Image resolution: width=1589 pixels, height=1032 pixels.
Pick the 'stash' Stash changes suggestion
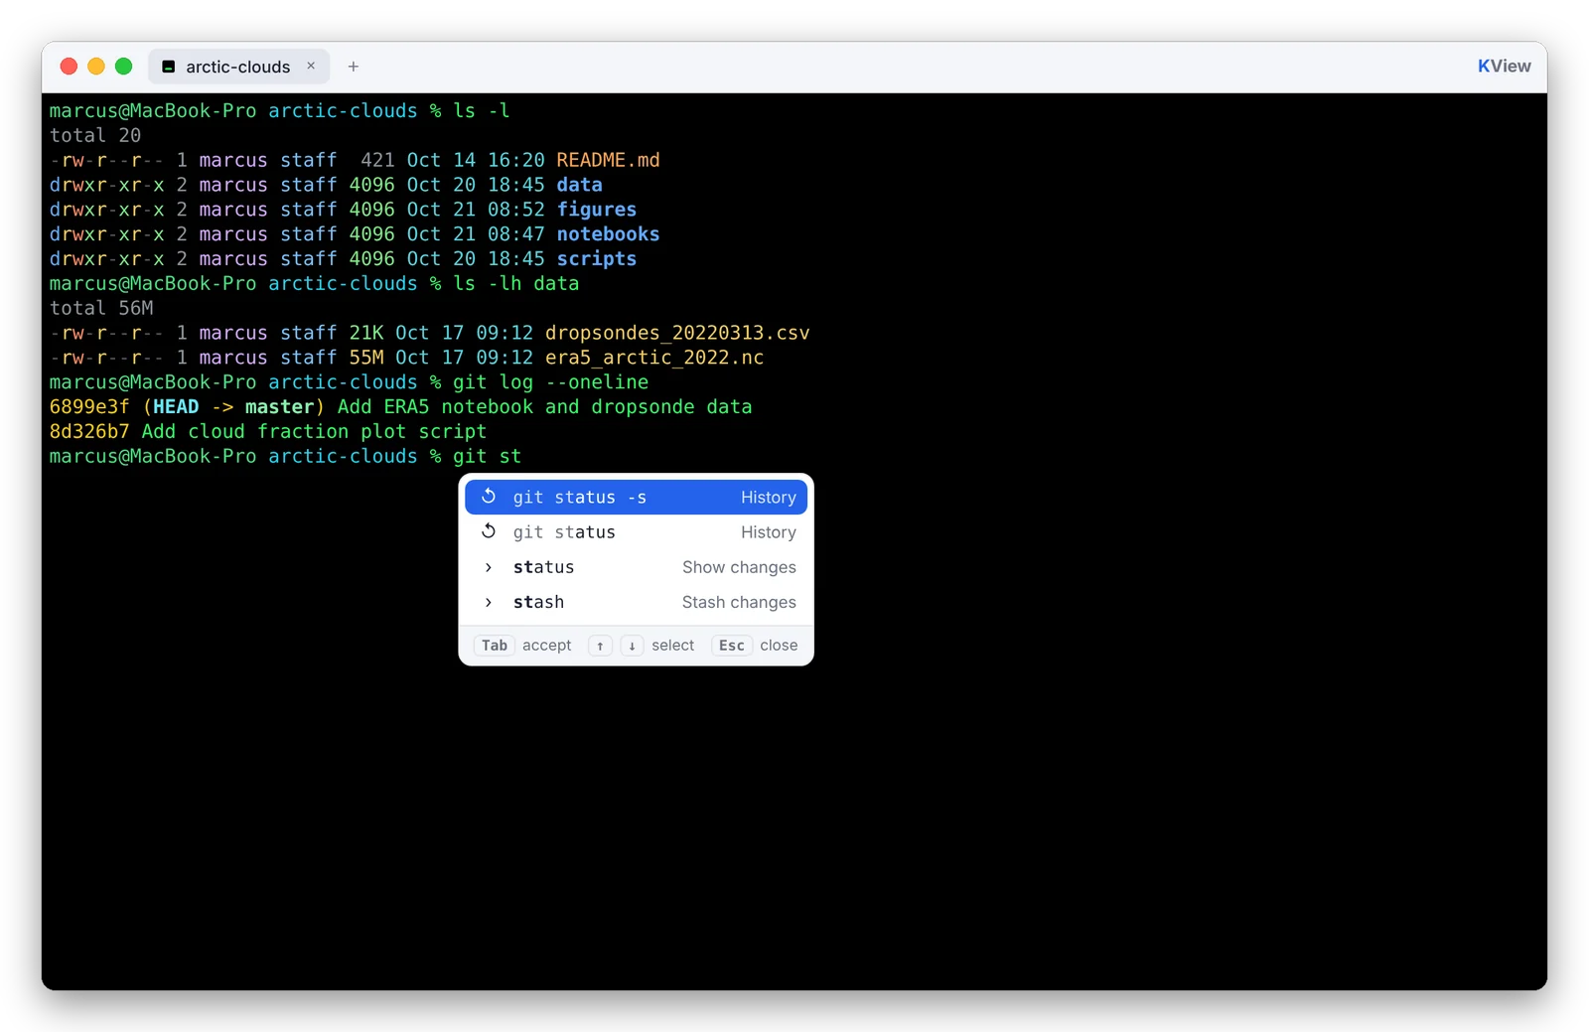click(x=636, y=602)
